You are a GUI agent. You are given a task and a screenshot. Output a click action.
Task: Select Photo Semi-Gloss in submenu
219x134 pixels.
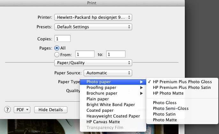tap(182, 109)
